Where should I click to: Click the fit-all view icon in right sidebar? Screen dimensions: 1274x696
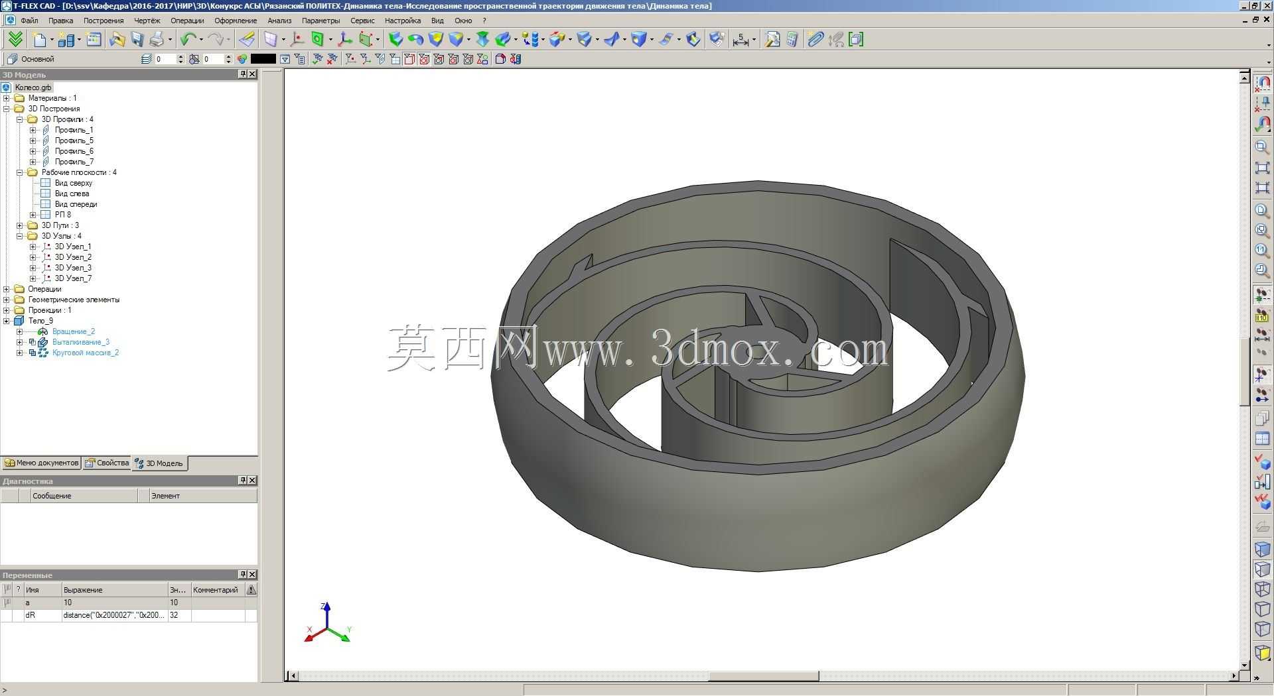click(x=1262, y=168)
